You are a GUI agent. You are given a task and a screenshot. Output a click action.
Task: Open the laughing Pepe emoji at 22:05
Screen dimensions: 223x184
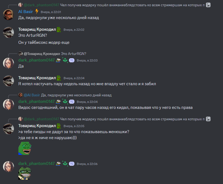[x=25, y=148]
